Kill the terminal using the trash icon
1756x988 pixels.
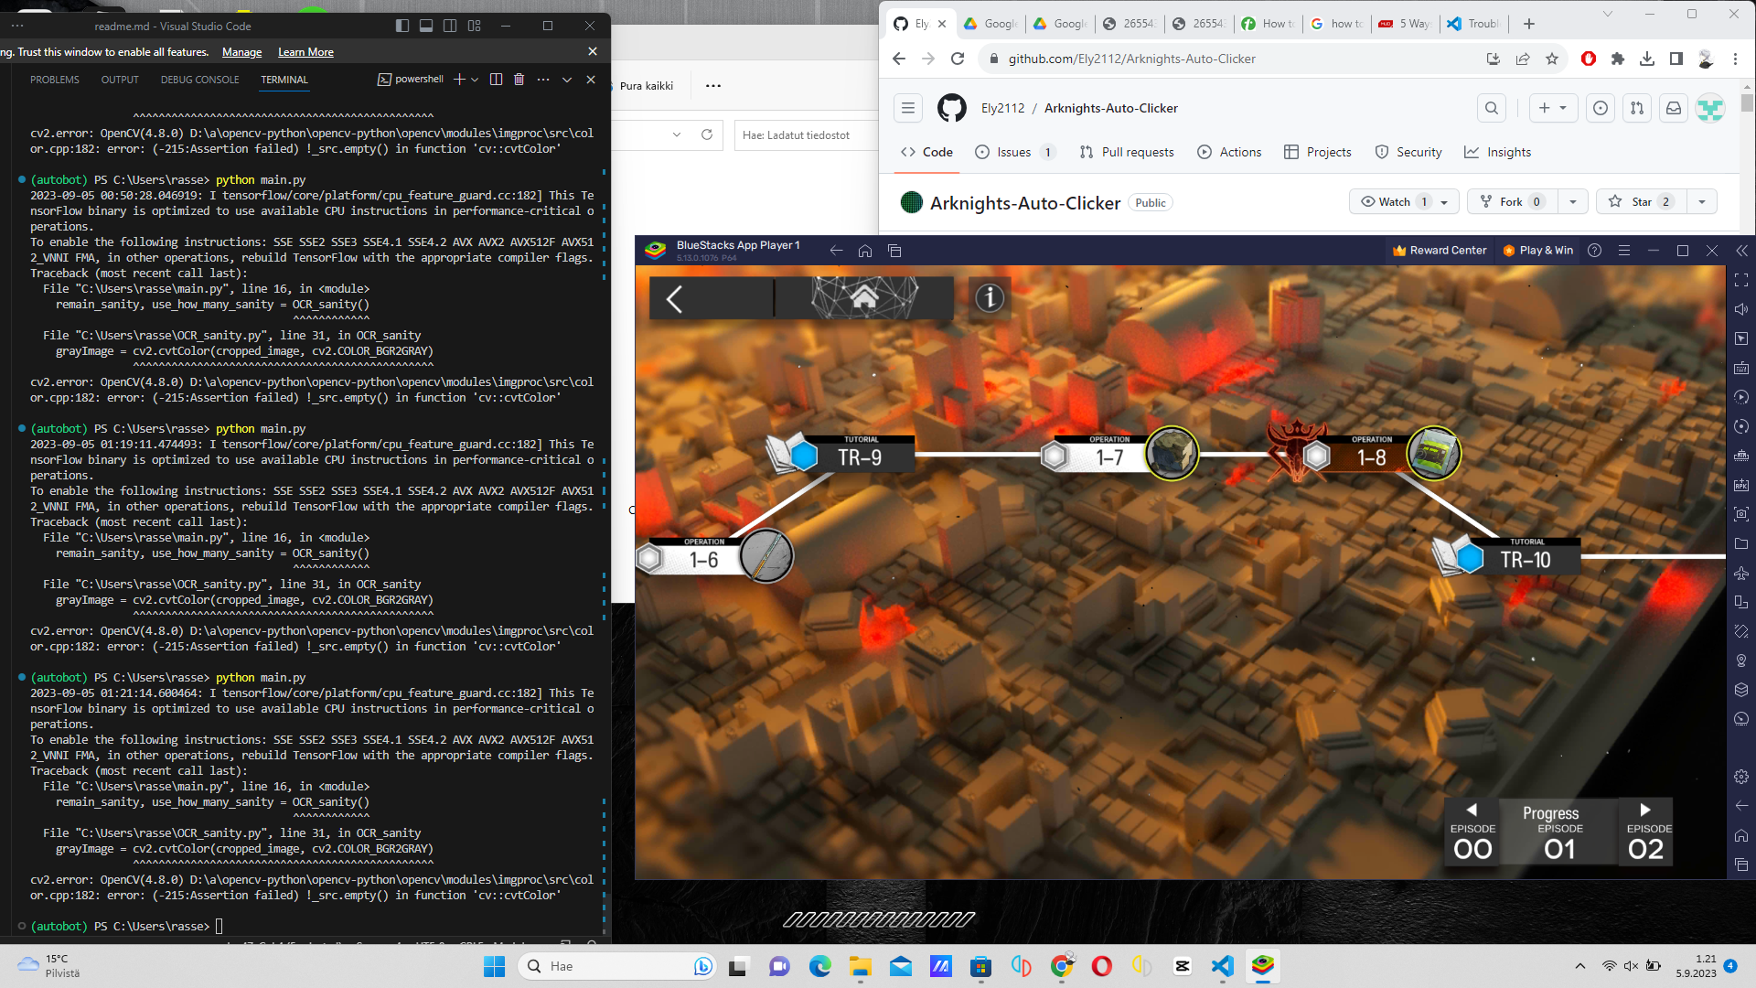point(519,80)
